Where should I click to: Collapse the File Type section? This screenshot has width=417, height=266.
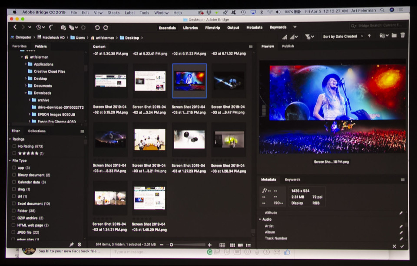[x=10, y=161]
